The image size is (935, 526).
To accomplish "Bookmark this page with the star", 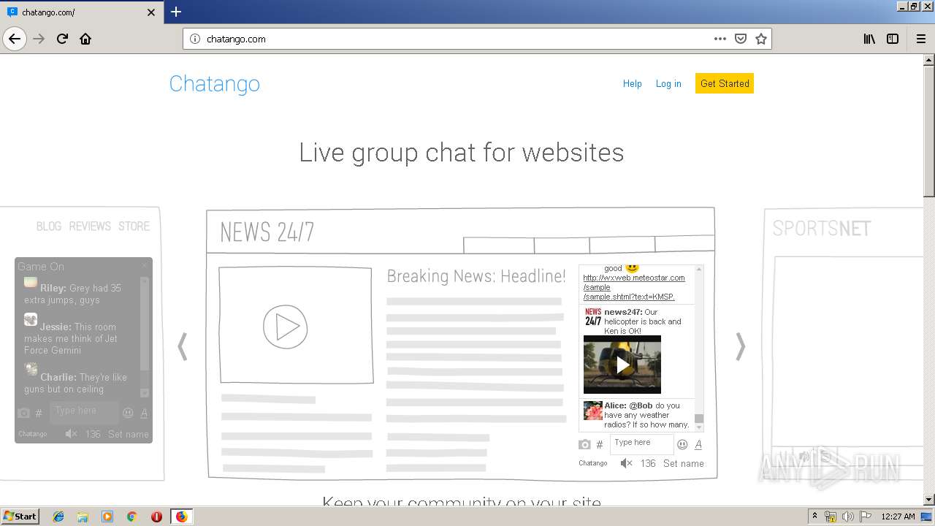I will [761, 39].
